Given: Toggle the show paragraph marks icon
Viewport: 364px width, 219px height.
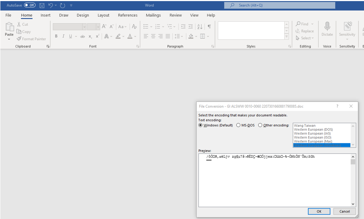Looking at the screenshot, I should pos(209,26).
